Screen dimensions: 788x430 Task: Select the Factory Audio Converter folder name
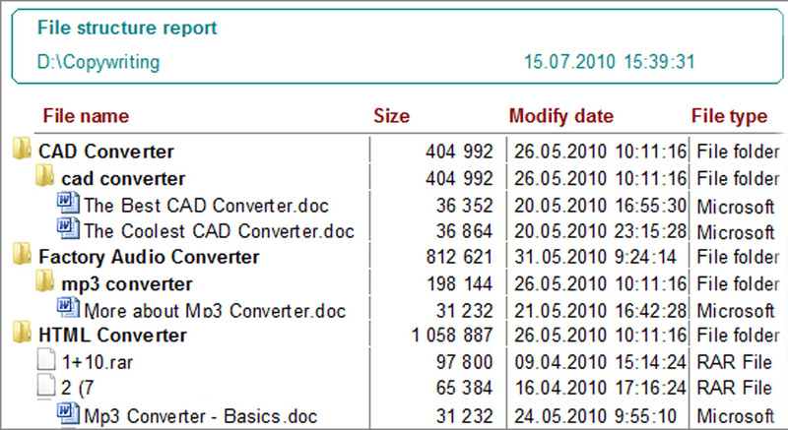pos(149,257)
